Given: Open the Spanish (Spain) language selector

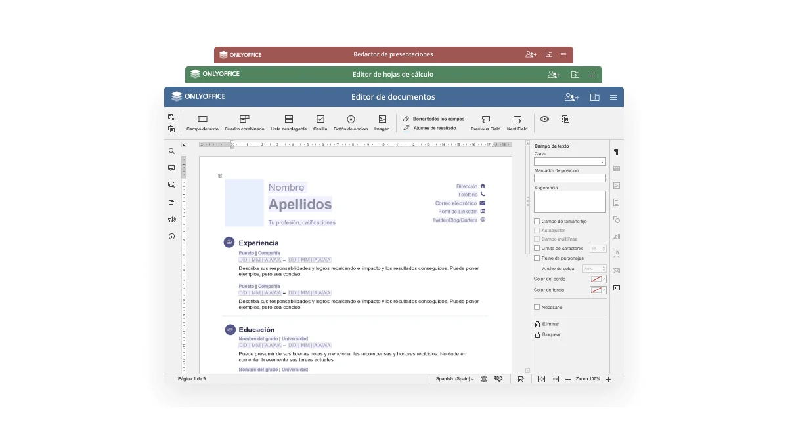Looking at the screenshot, I should [453, 379].
